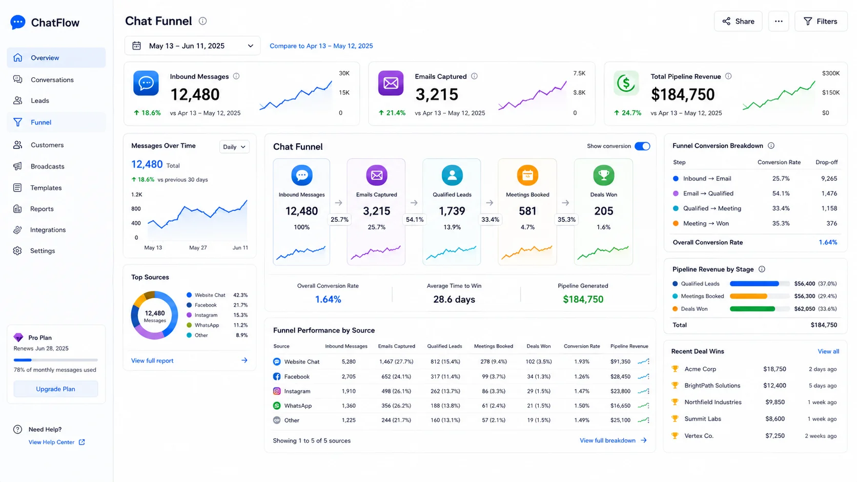Click the Instagram source icon in table
The width and height of the screenshot is (857, 482).
(x=277, y=391)
